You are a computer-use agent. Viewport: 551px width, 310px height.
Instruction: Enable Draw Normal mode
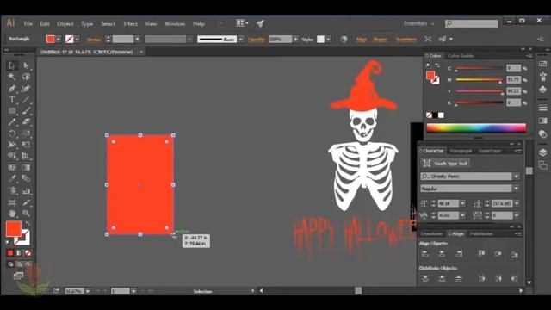[x=10, y=264]
